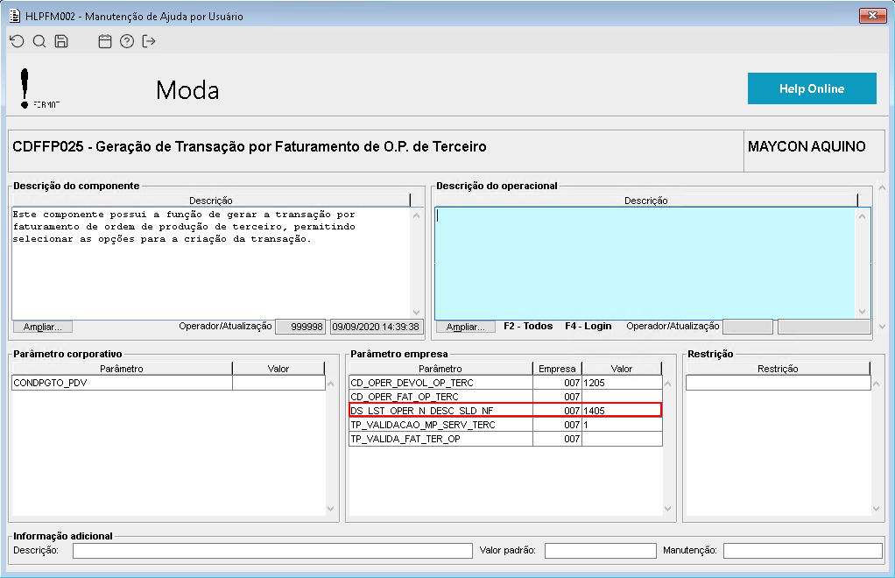Click the Restrição column header
Screen dimensions: 895x578
coord(778,369)
